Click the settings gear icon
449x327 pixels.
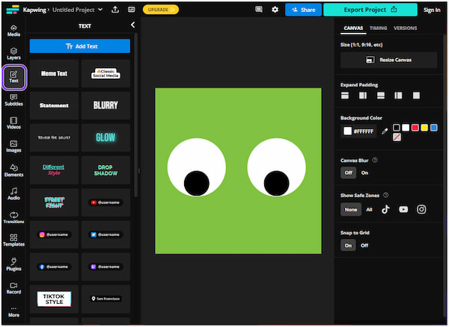pos(275,10)
